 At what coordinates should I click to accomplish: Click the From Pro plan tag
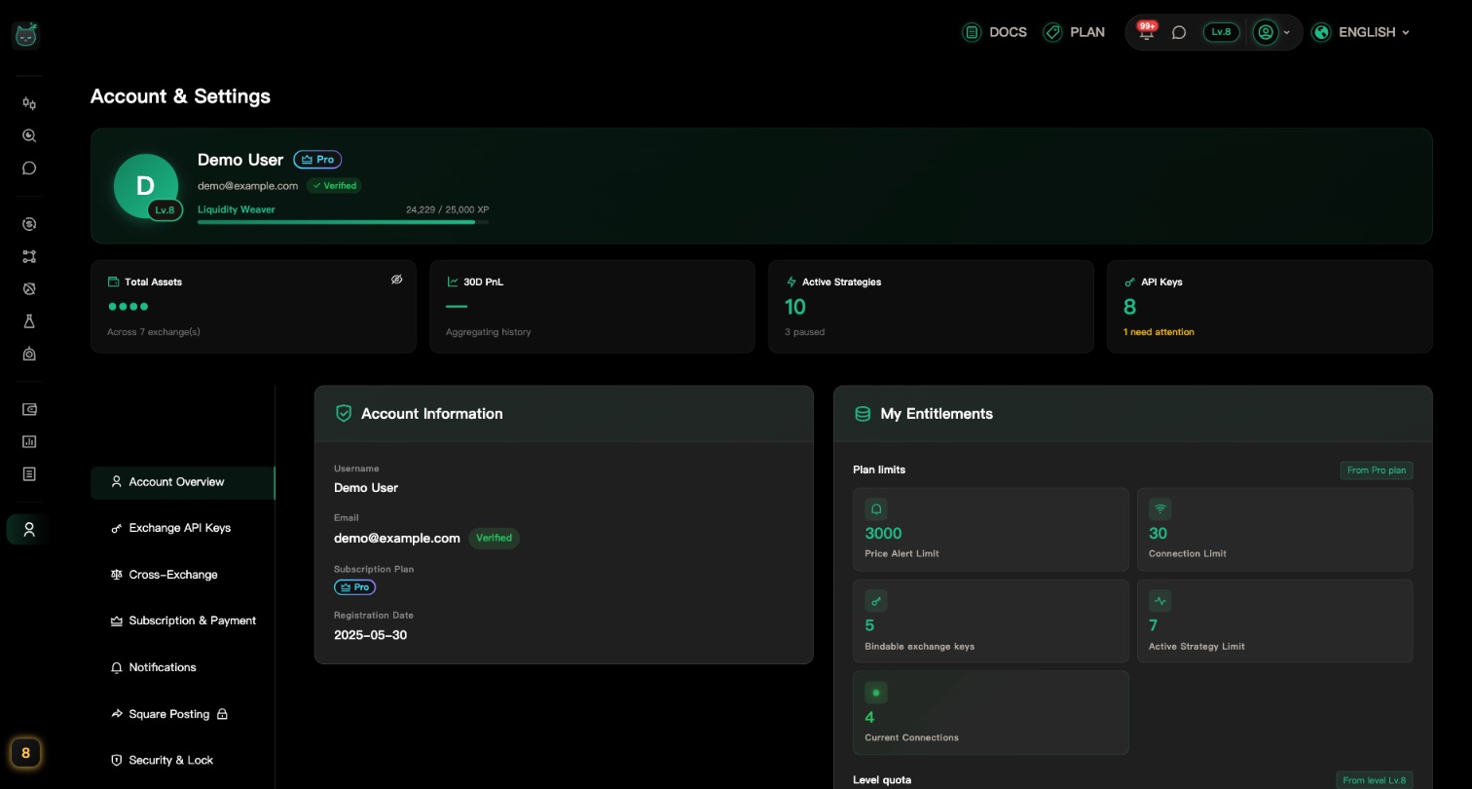[x=1377, y=470]
